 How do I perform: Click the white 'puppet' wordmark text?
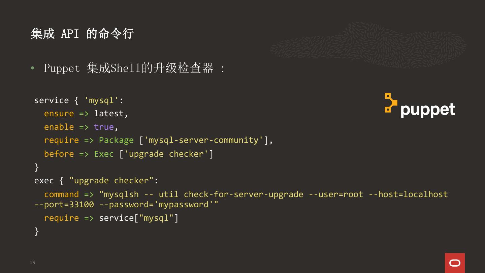(428, 110)
